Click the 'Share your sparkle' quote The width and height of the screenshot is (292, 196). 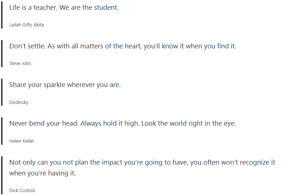[65, 85]
